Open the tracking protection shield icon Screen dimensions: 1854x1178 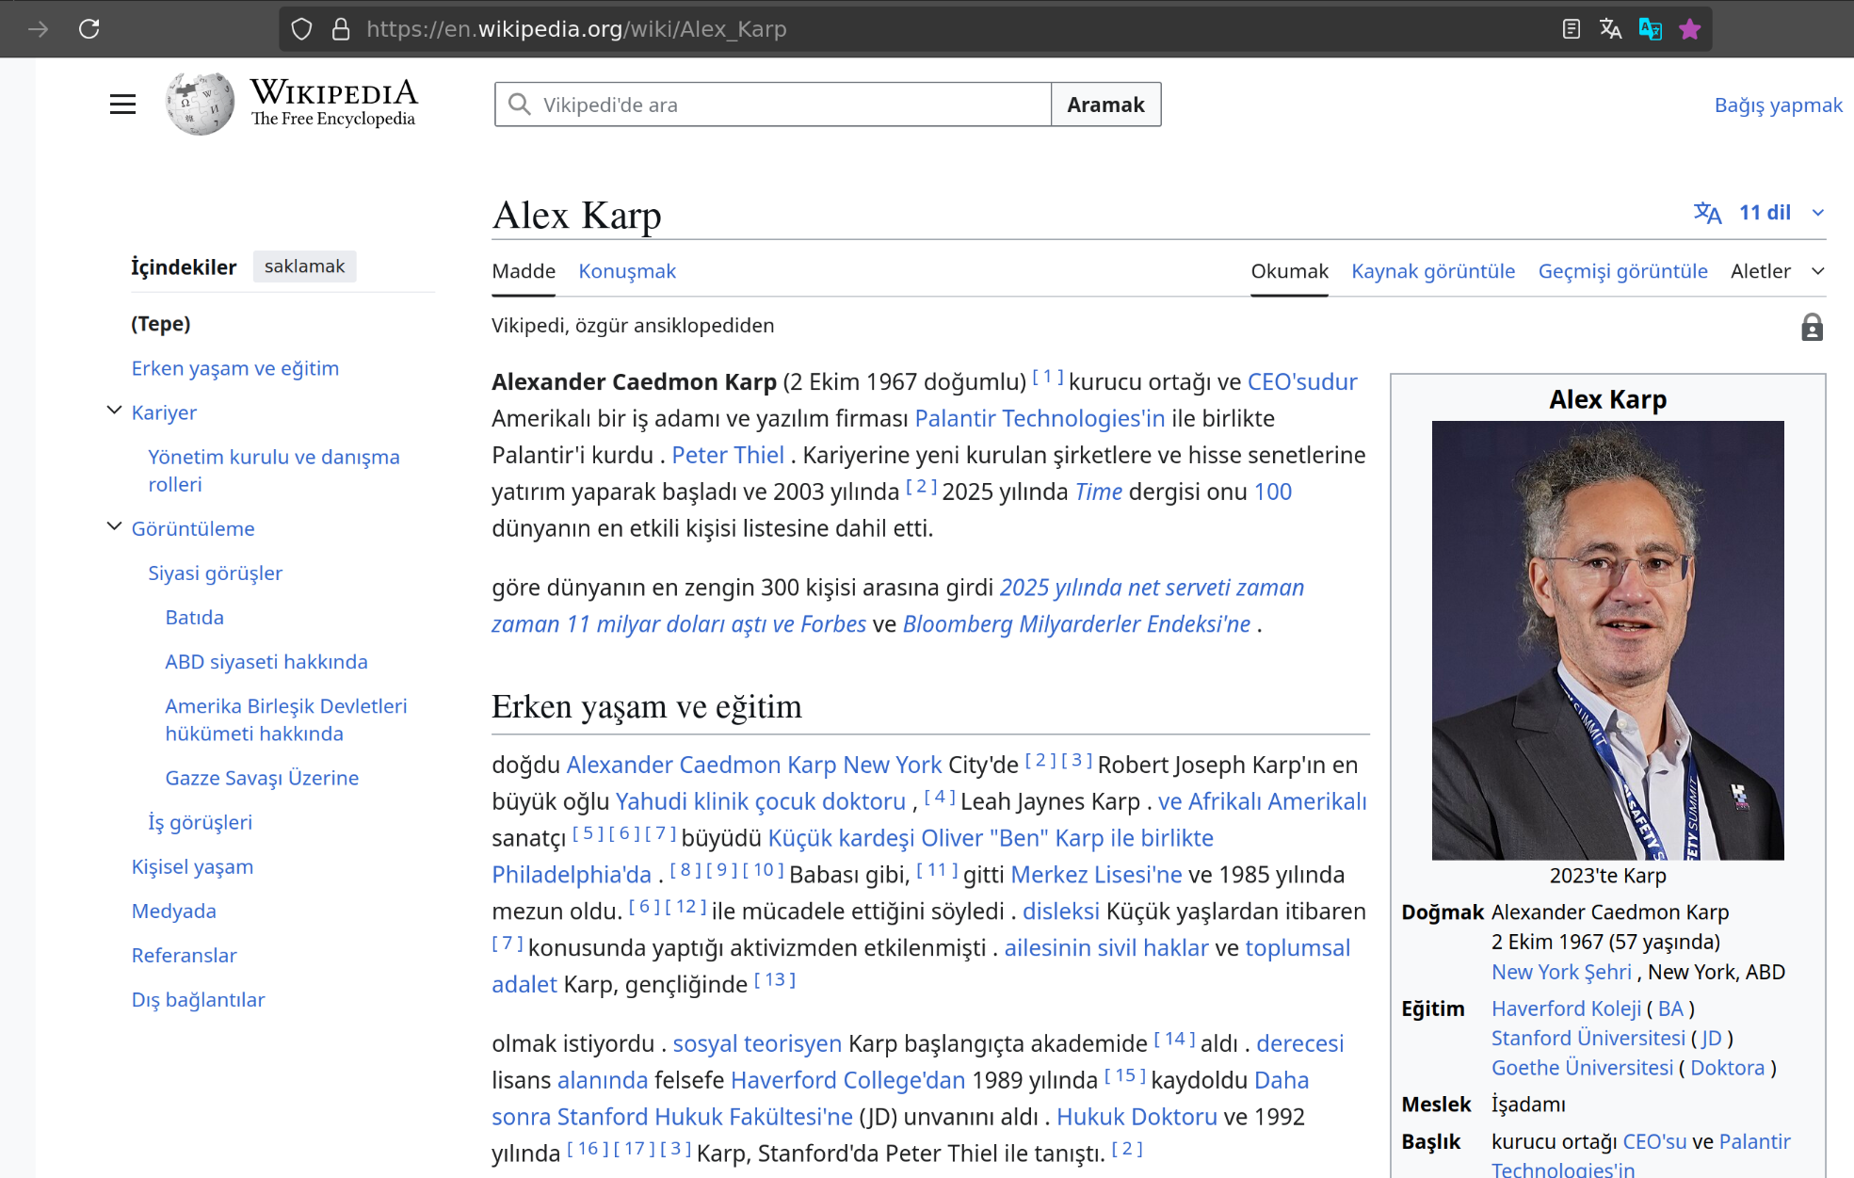(x=301, y=29)
